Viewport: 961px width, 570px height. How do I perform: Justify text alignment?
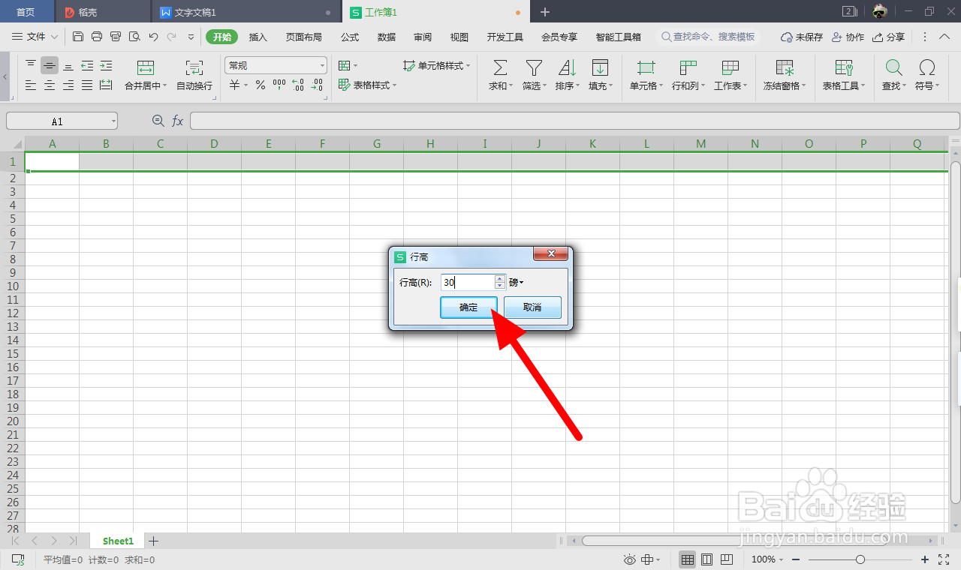87,85
